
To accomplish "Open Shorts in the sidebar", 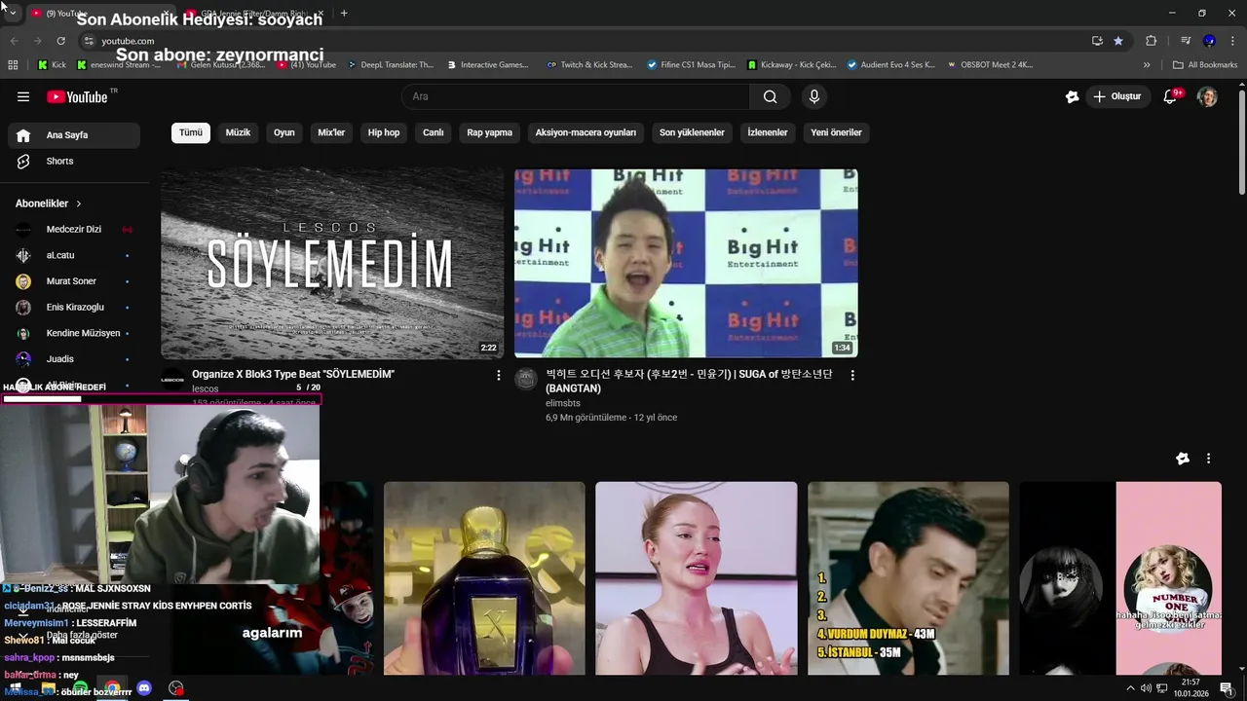I will click(x=74, y=162).
